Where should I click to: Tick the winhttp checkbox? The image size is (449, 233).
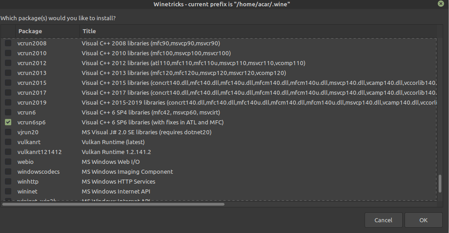click(x=8, y=181)
